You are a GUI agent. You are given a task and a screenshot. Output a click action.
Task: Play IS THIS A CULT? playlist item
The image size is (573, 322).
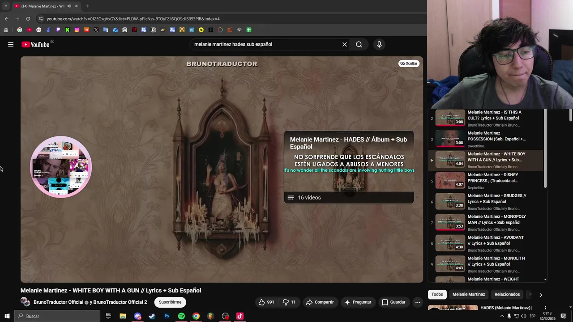point(486,118)
